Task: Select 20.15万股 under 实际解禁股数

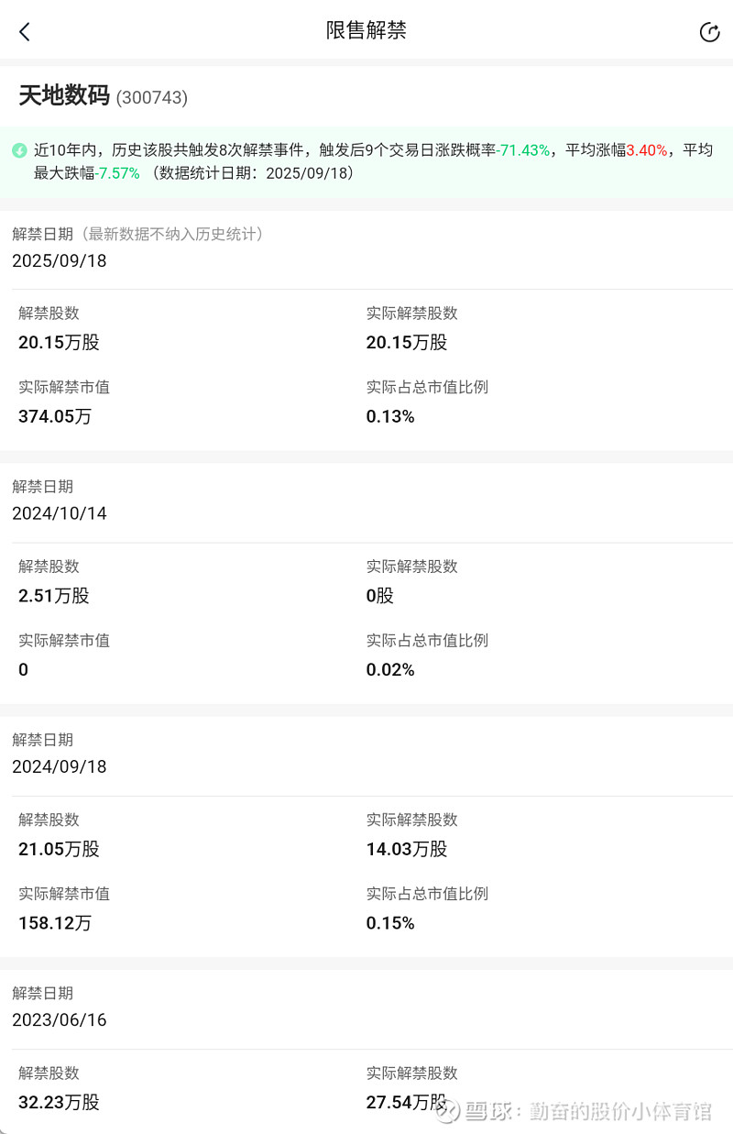Action: (407, 343)
